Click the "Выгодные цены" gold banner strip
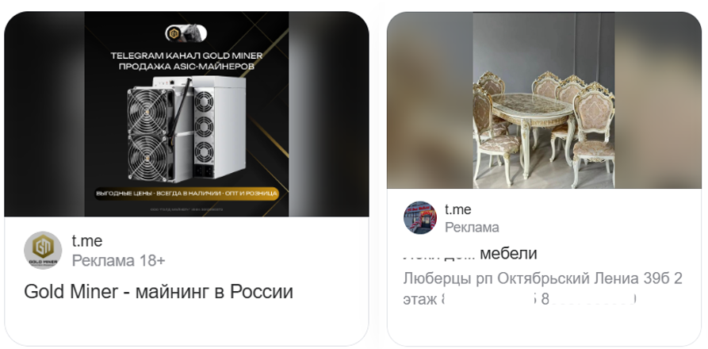Image resolution: width=708 pixels, height=349 pixels. [x=186, y=194]
